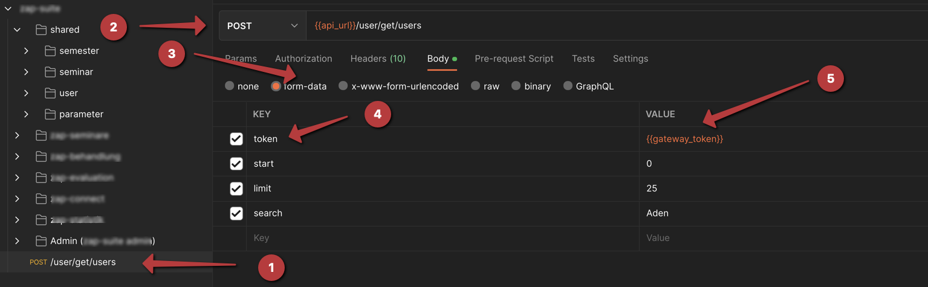Select the semester folder label
This screenshot has width=928, height=287.
click(79, 51)
